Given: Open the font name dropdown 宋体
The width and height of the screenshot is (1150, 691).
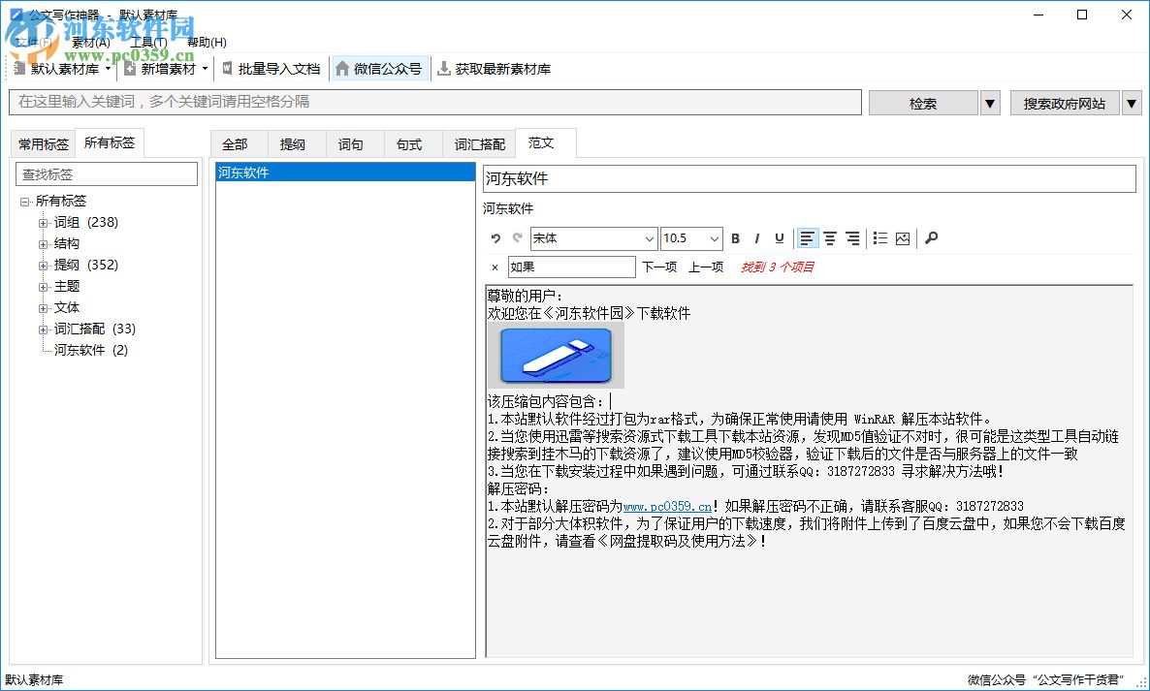Looking at the screenshot, I should coord(649,238).
